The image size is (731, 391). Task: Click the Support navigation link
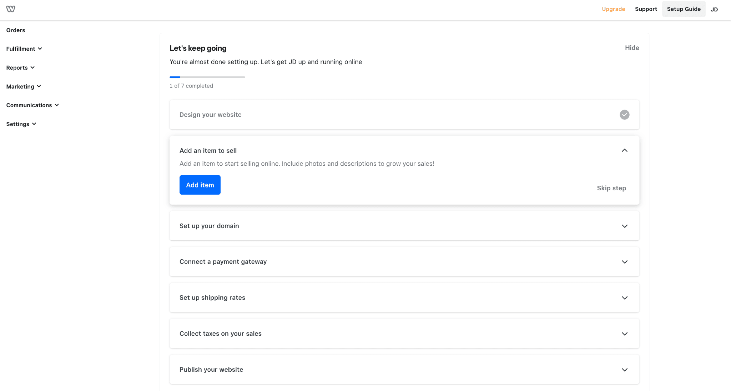coord(646,9)
